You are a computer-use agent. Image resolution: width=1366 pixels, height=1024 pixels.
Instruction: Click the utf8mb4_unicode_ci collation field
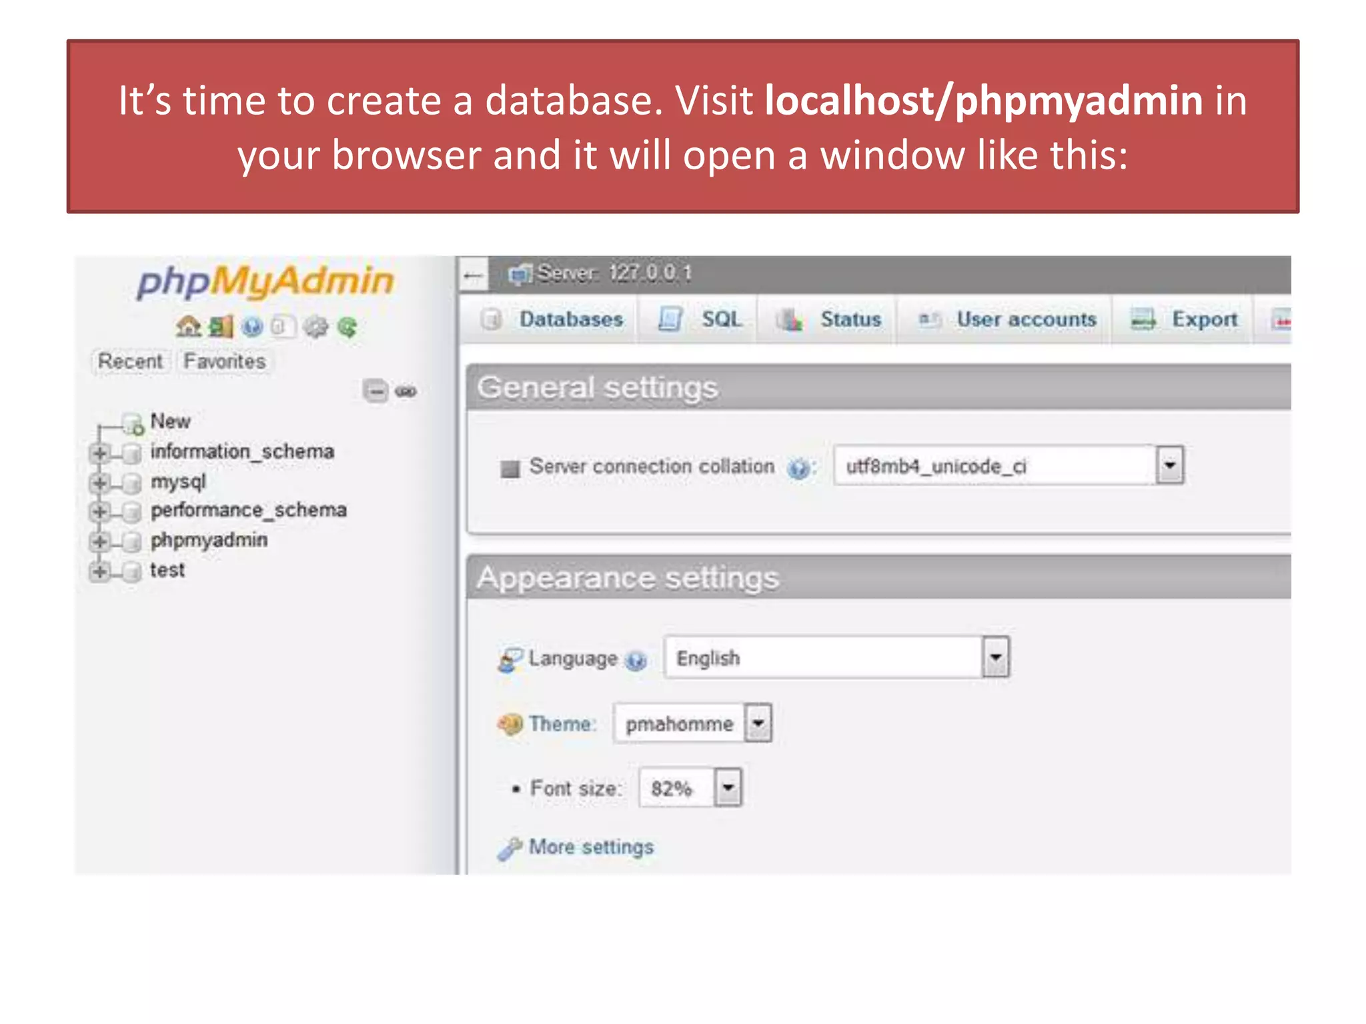1008,465
